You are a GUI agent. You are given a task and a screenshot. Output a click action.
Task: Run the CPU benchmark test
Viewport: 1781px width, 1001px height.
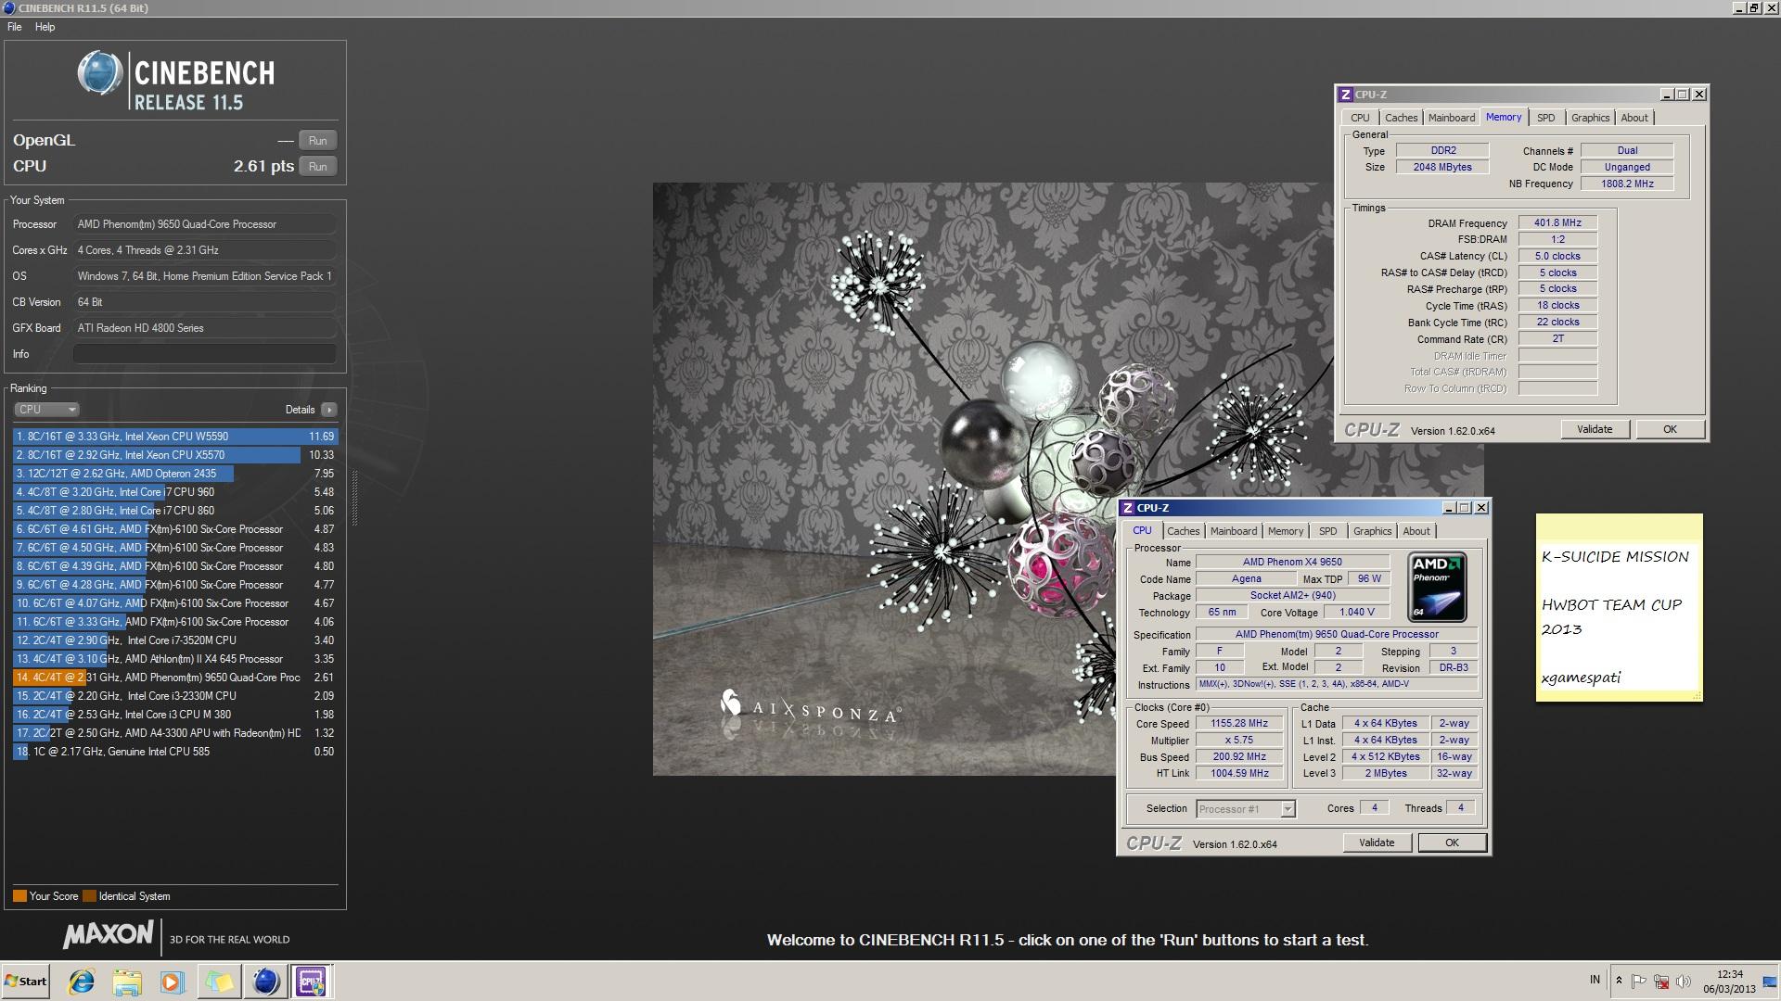[x=317, y=167]
